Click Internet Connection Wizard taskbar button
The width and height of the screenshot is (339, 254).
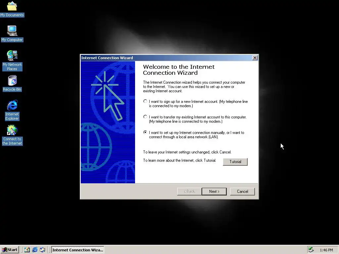click(77, 250)
